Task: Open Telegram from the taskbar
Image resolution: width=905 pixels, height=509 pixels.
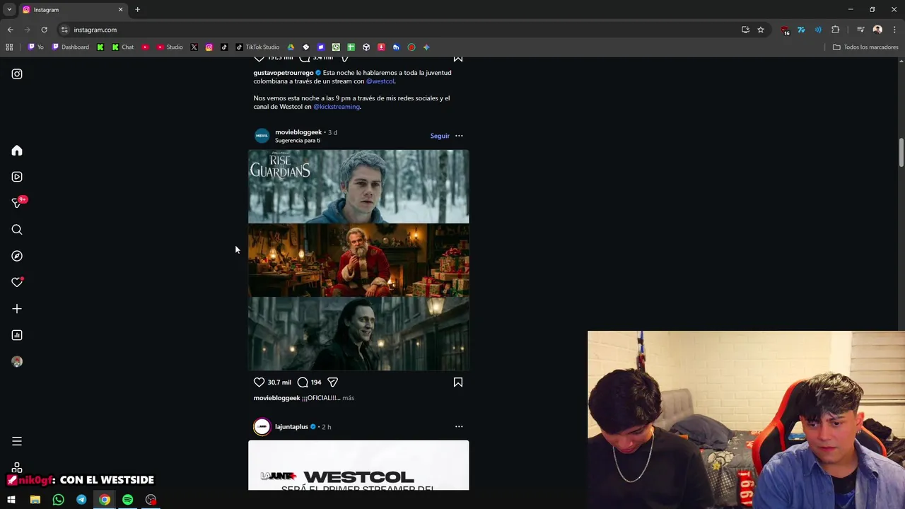Action: pyautogui.click(x=81, y=500)
